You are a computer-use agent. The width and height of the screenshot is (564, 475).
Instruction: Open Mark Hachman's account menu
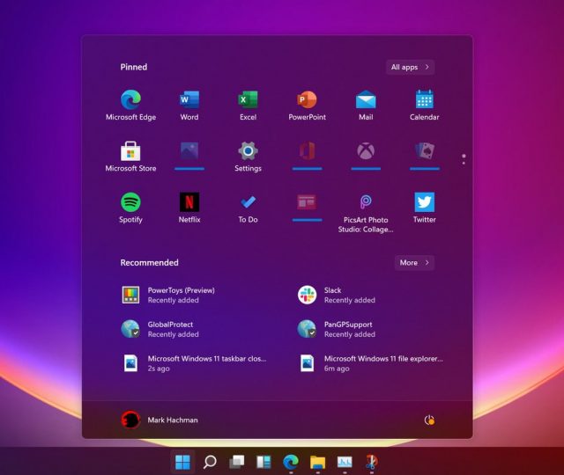(x=160, y=420)
